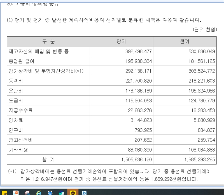
Task: Open KakaoTalk from the taskbar
Action: pyautogui.click(x=73, y=193)
